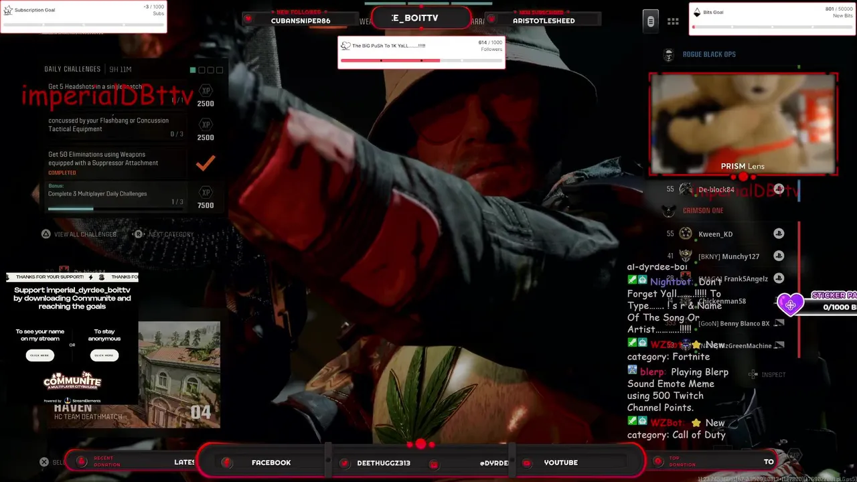
Task: Click the red icon beside Facebook label
Action: [227, 463]
